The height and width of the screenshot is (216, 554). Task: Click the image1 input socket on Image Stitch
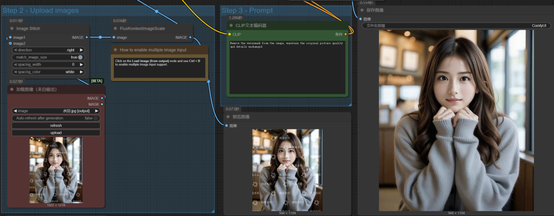10,37
